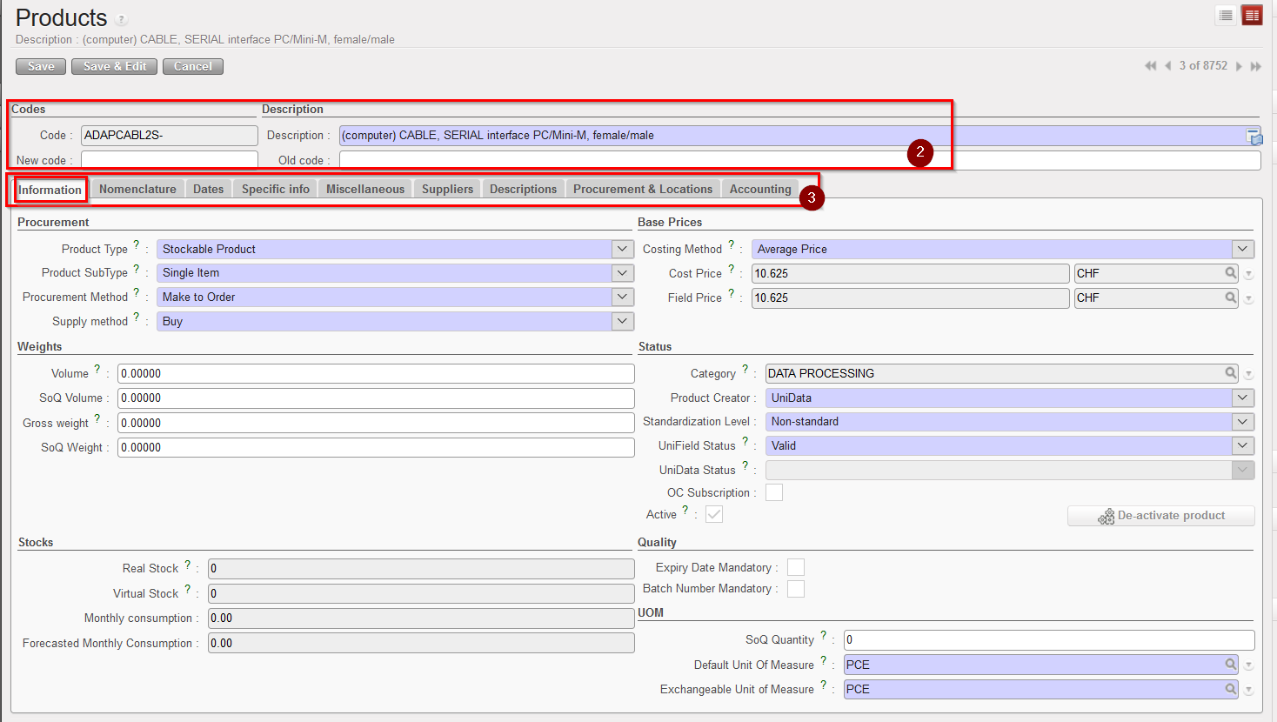Toggle OC Subscription checkbox

774,492
